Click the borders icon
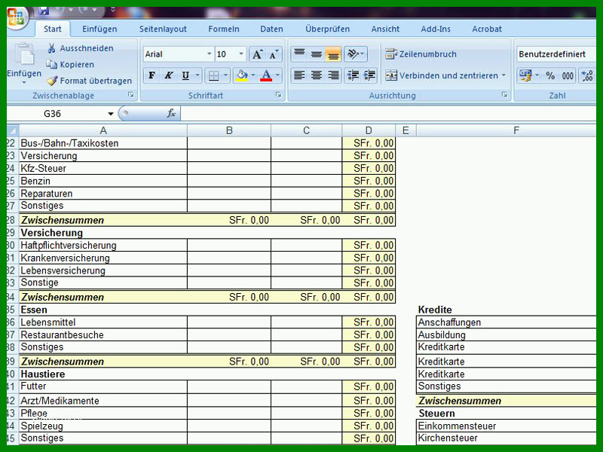The height and width of the screenshot is (452, 603). pos(213,75)
